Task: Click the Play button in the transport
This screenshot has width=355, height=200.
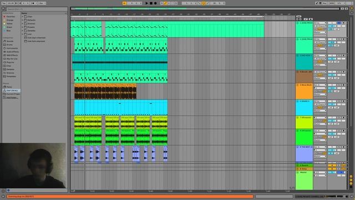Action: click(146, 3)
